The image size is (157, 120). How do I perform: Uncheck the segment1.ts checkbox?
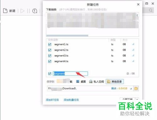pyautogui.click(x=50, y=44)
